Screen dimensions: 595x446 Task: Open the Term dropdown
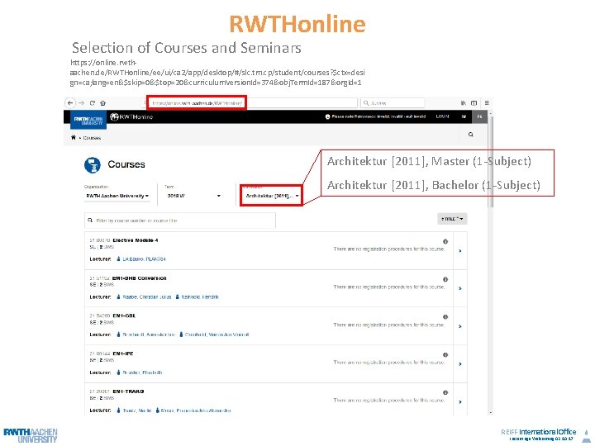tap(193, 196)
